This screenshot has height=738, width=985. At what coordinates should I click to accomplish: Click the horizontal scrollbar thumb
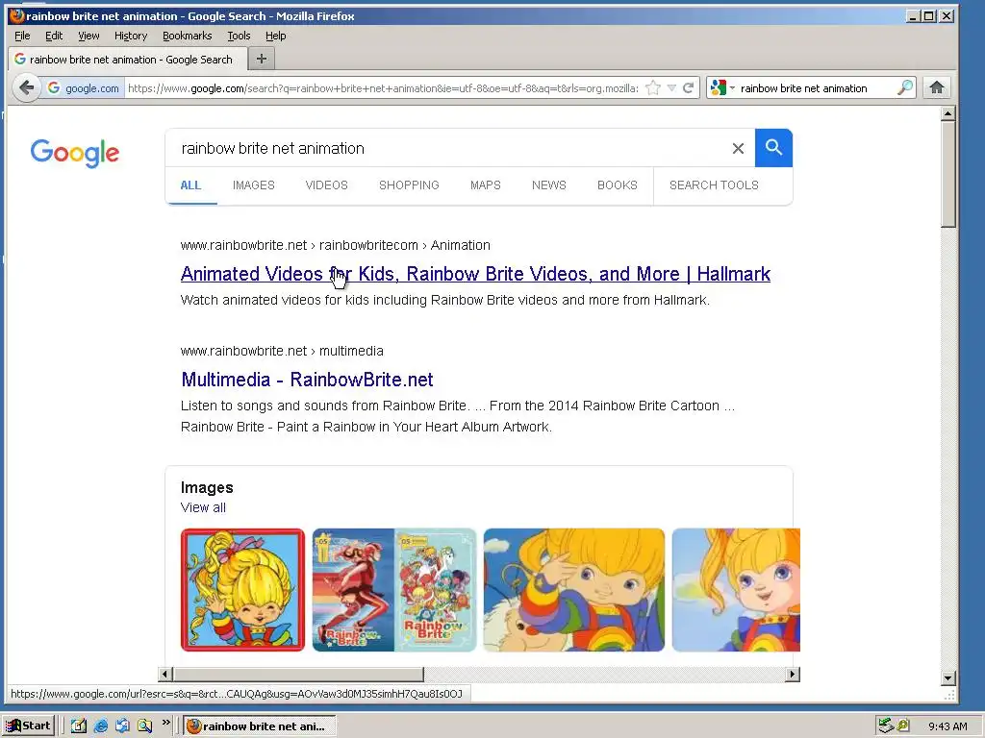point(298,674)
